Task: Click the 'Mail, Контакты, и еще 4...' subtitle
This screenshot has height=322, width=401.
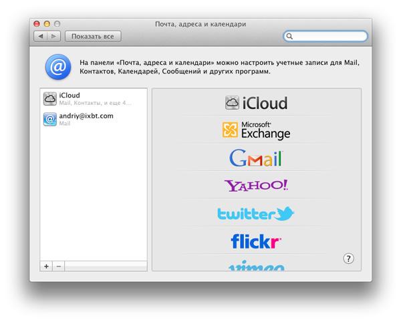Action: 95,103
